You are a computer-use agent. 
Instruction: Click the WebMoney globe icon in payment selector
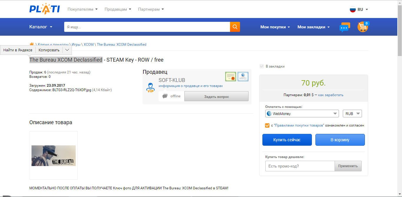coord(269,114)
